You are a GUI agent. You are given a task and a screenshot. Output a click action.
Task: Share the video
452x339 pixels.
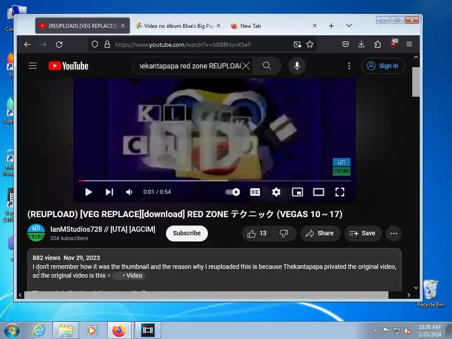click(320, 233)
